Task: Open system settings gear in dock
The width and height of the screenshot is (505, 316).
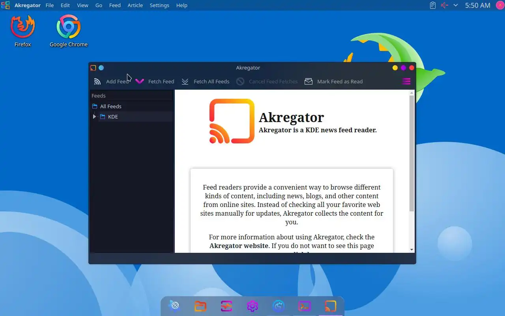Action: pyautogui.click(x=252, y=306)
